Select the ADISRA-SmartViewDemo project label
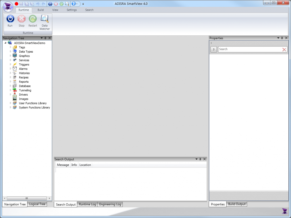 click(30, 43)
